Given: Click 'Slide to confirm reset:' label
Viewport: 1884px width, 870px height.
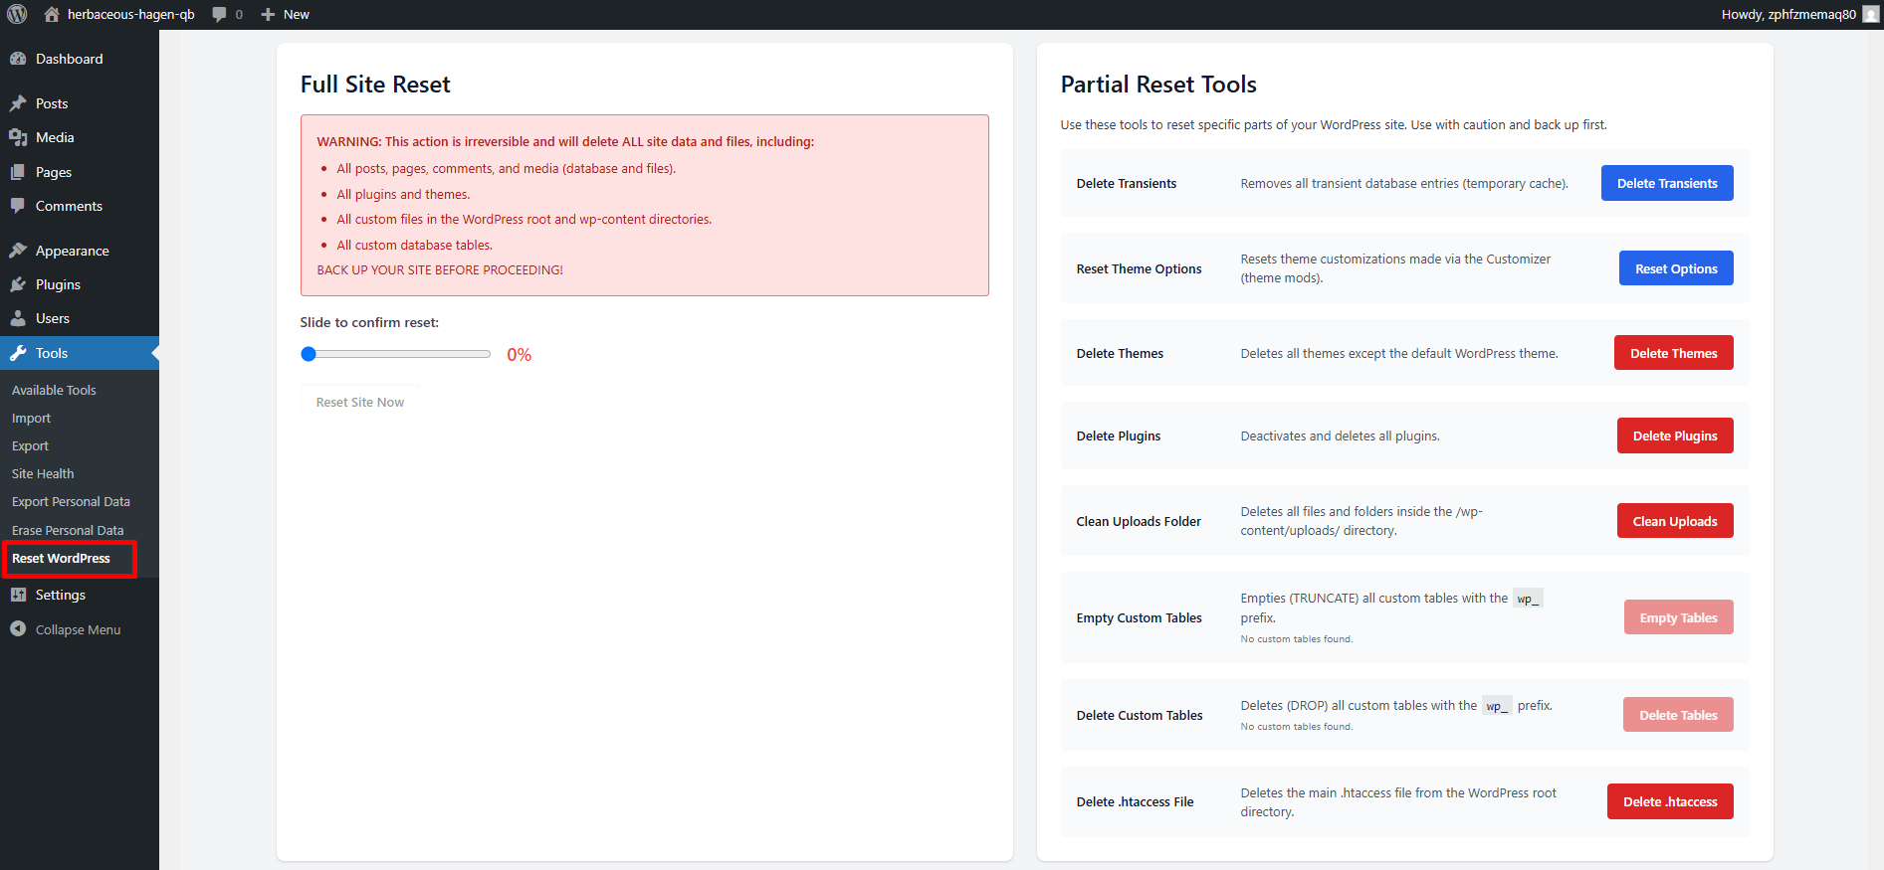Looking at the screenshot, I should 369,322.
